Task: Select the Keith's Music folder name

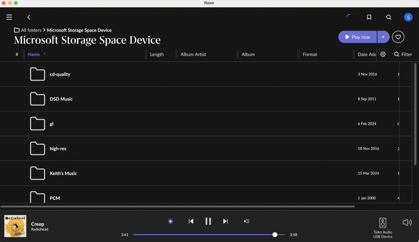Action: point(63,173)
